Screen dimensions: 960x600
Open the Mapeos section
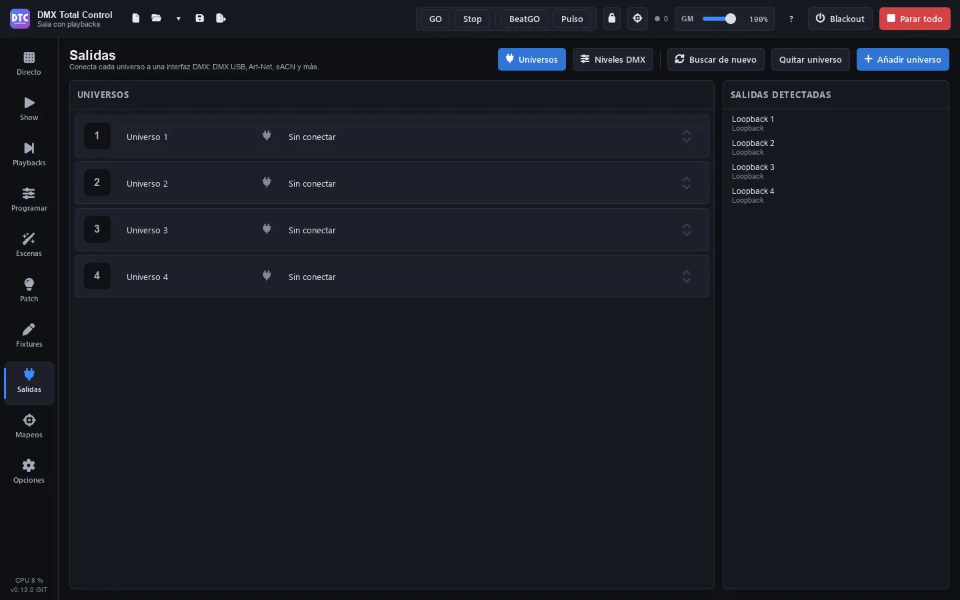29,427
